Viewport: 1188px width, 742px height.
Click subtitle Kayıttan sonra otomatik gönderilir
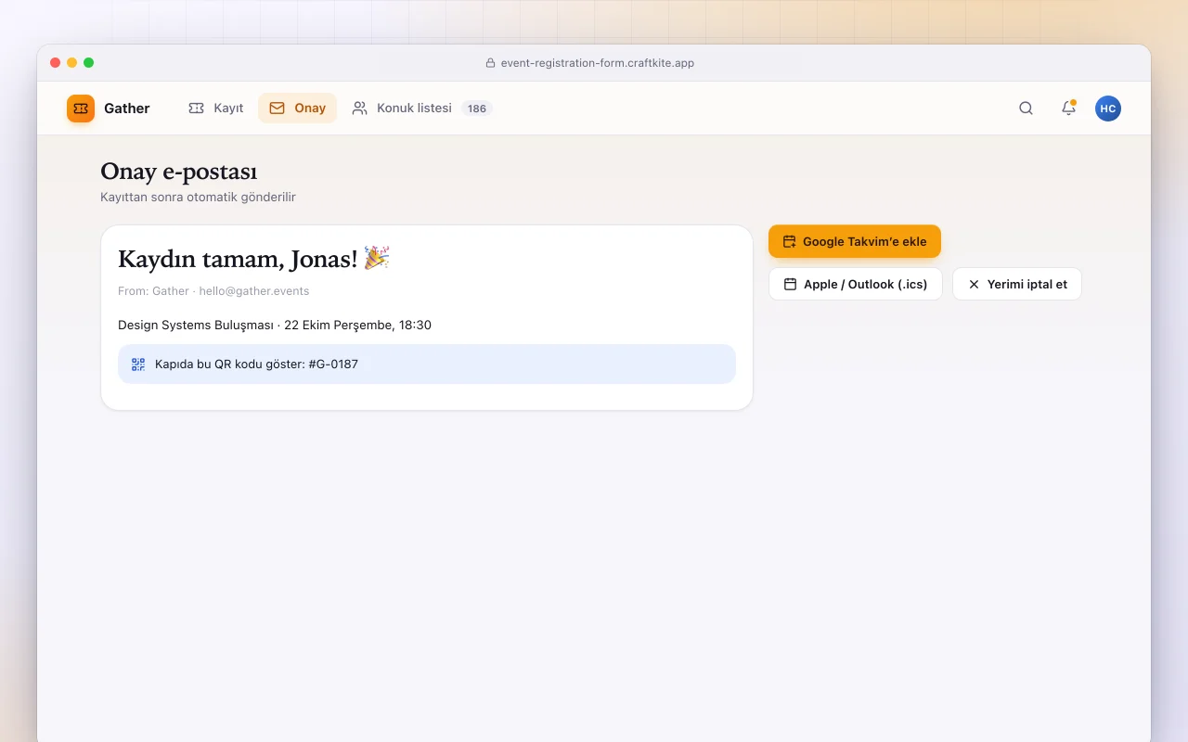[198, 197]
